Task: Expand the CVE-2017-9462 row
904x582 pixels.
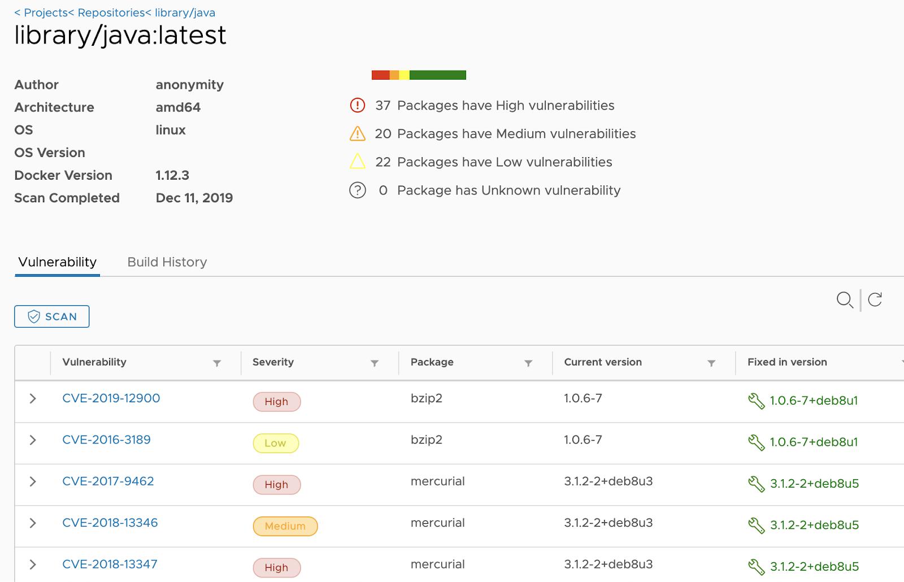Action: click(33, 481)
